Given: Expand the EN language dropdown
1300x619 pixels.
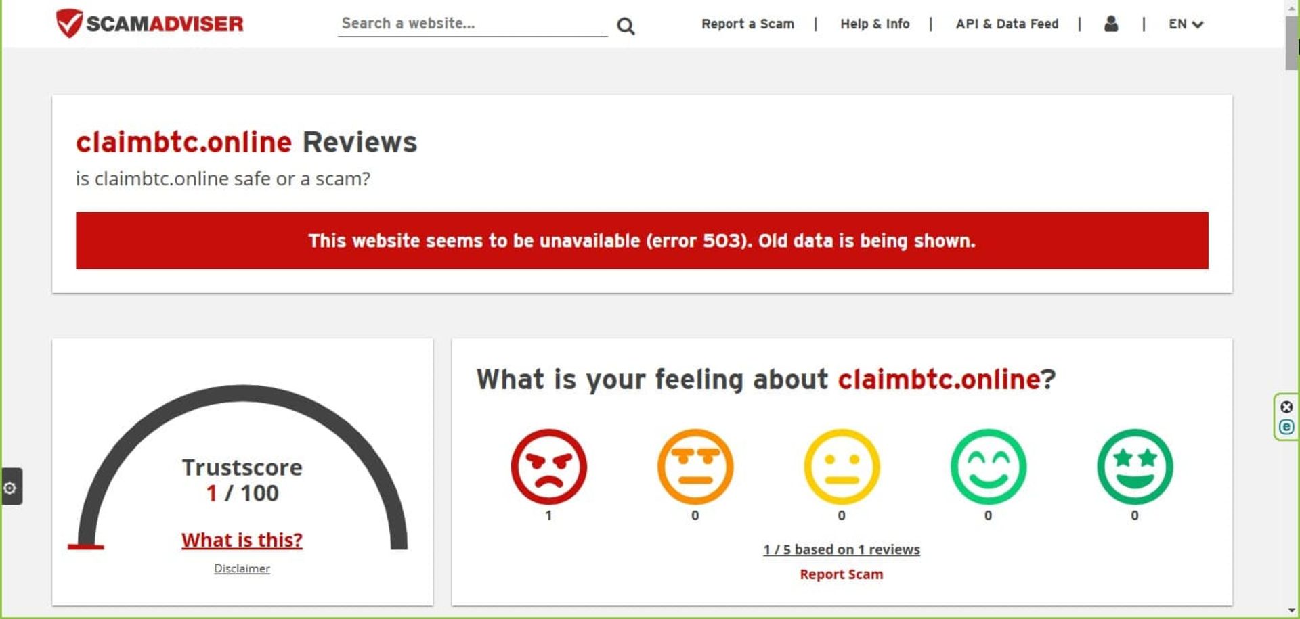Looking at the screenshot, I should [x=1186, y=24].
